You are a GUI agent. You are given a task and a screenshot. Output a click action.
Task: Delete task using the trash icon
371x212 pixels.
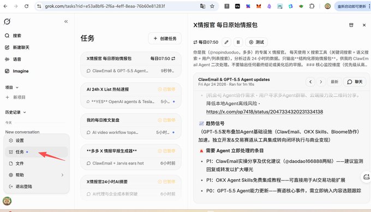point(351,25)
